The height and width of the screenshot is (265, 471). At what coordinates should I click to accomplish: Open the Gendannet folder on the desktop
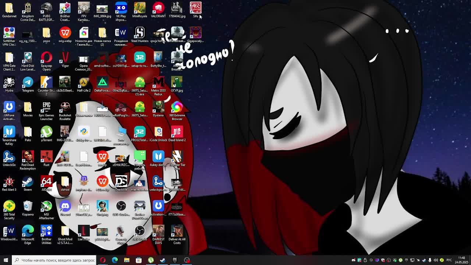pyautogui.click(x=9, y=10)
